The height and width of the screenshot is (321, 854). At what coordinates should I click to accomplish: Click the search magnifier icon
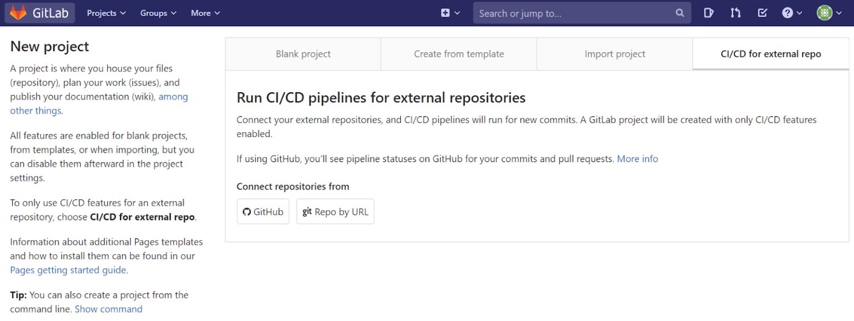coord(679,12)
